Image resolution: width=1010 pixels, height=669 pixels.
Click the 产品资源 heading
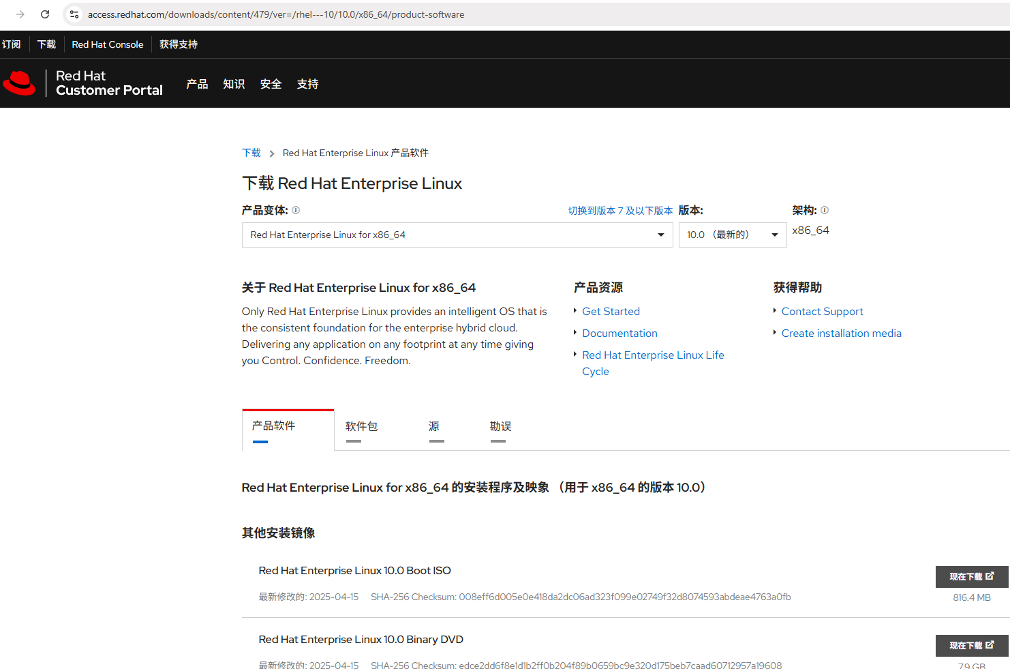pos(598,288)
